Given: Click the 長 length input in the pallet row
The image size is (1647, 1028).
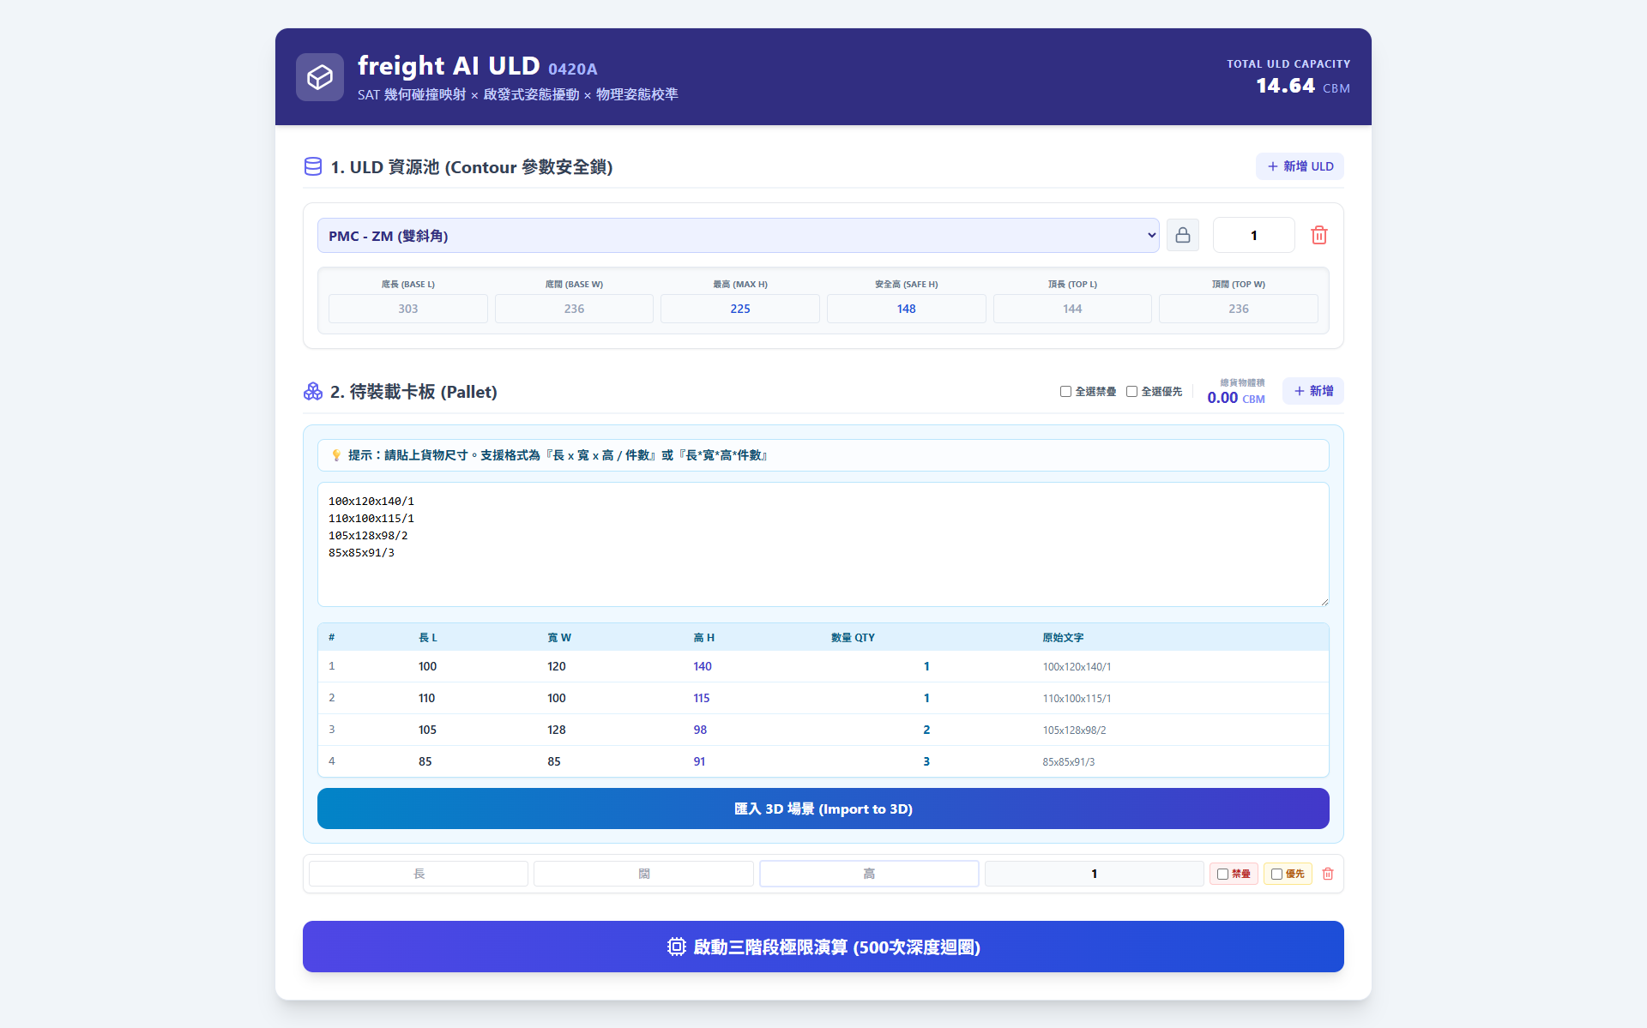Looking at the screenshot, I should (x=419, y=874).
